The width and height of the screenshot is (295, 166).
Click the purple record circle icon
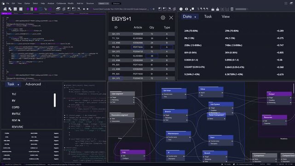pyautogui.click(x=28, y=9)
